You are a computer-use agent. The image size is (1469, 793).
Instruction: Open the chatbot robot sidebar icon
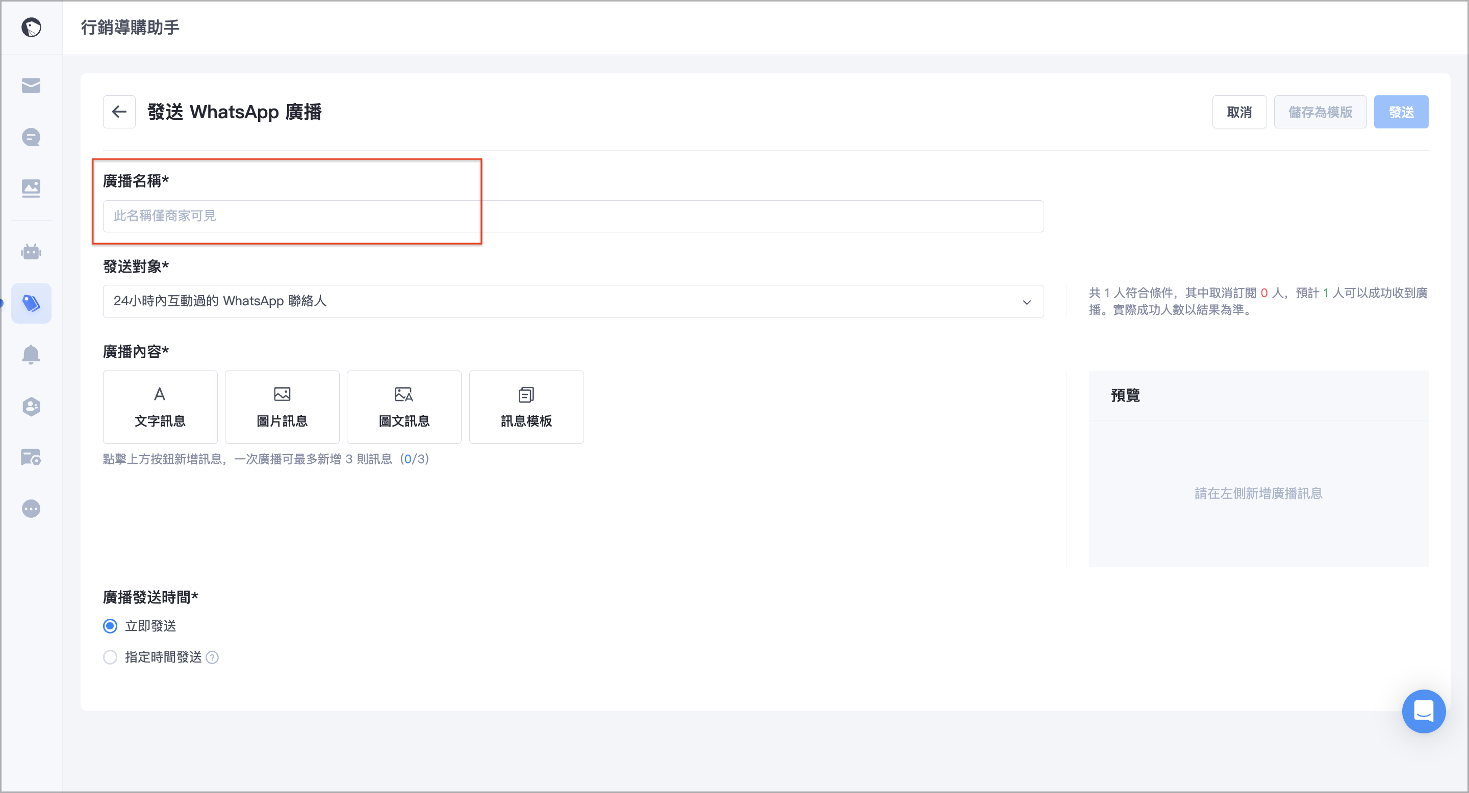pos(31,252)
